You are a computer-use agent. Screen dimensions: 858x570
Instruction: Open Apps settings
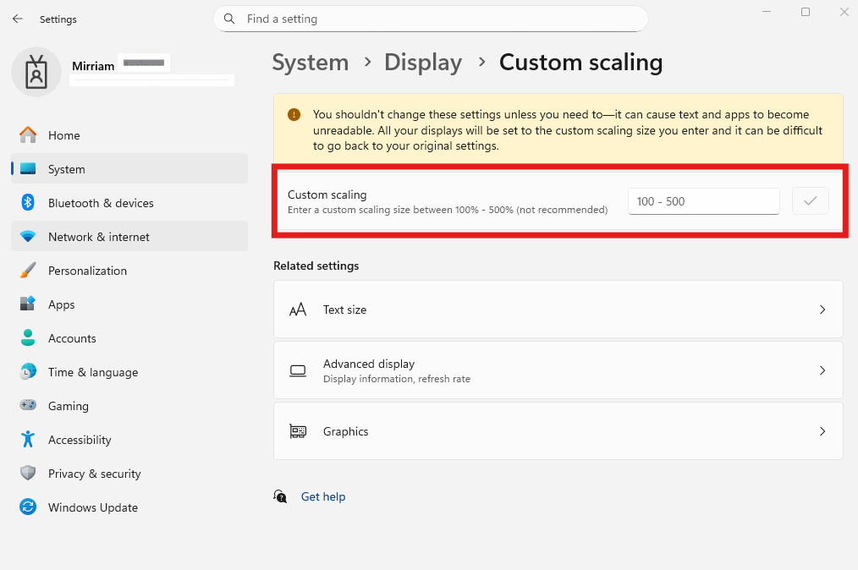pos(129,304)
